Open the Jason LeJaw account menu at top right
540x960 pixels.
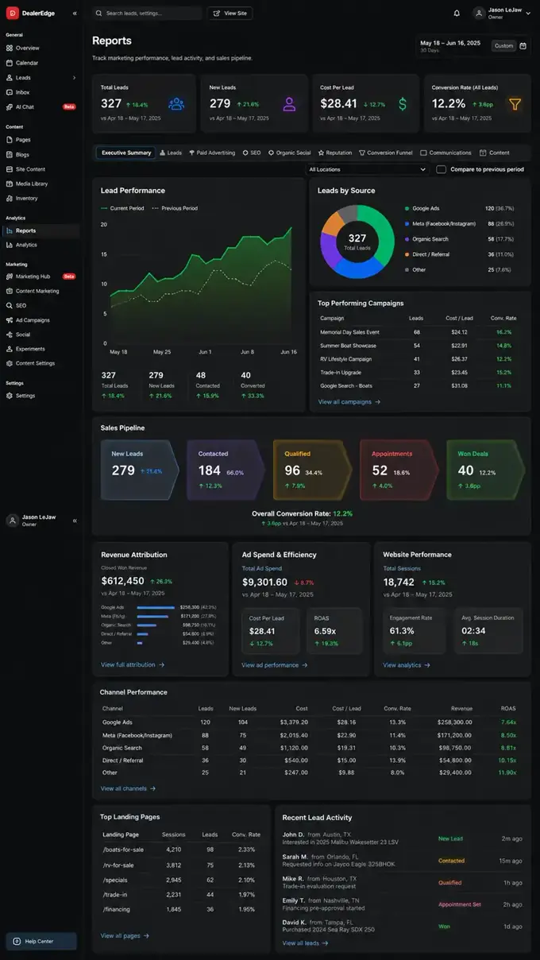pos(502,13)
